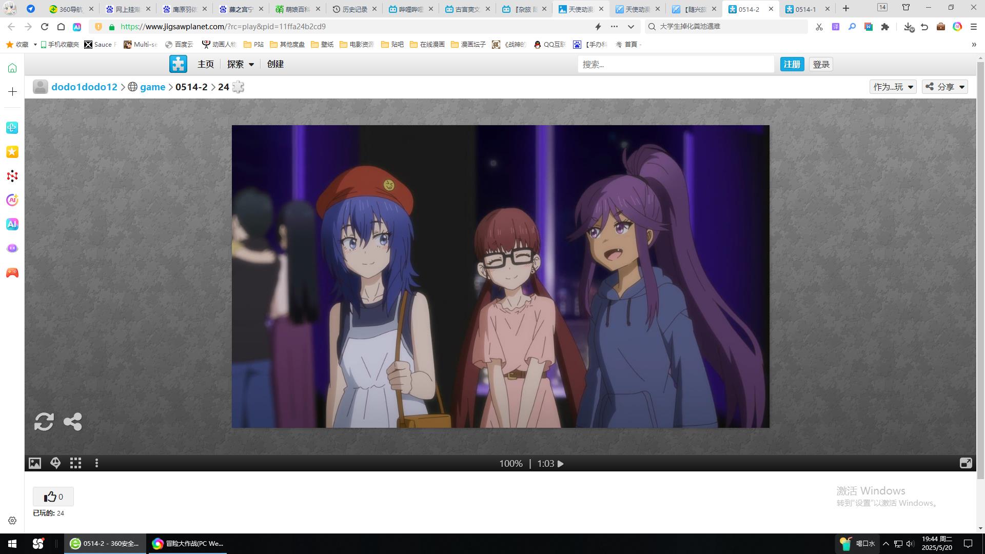The image size is (985, 554).
Task: Click the browser search box
Action: pos(726,27)
